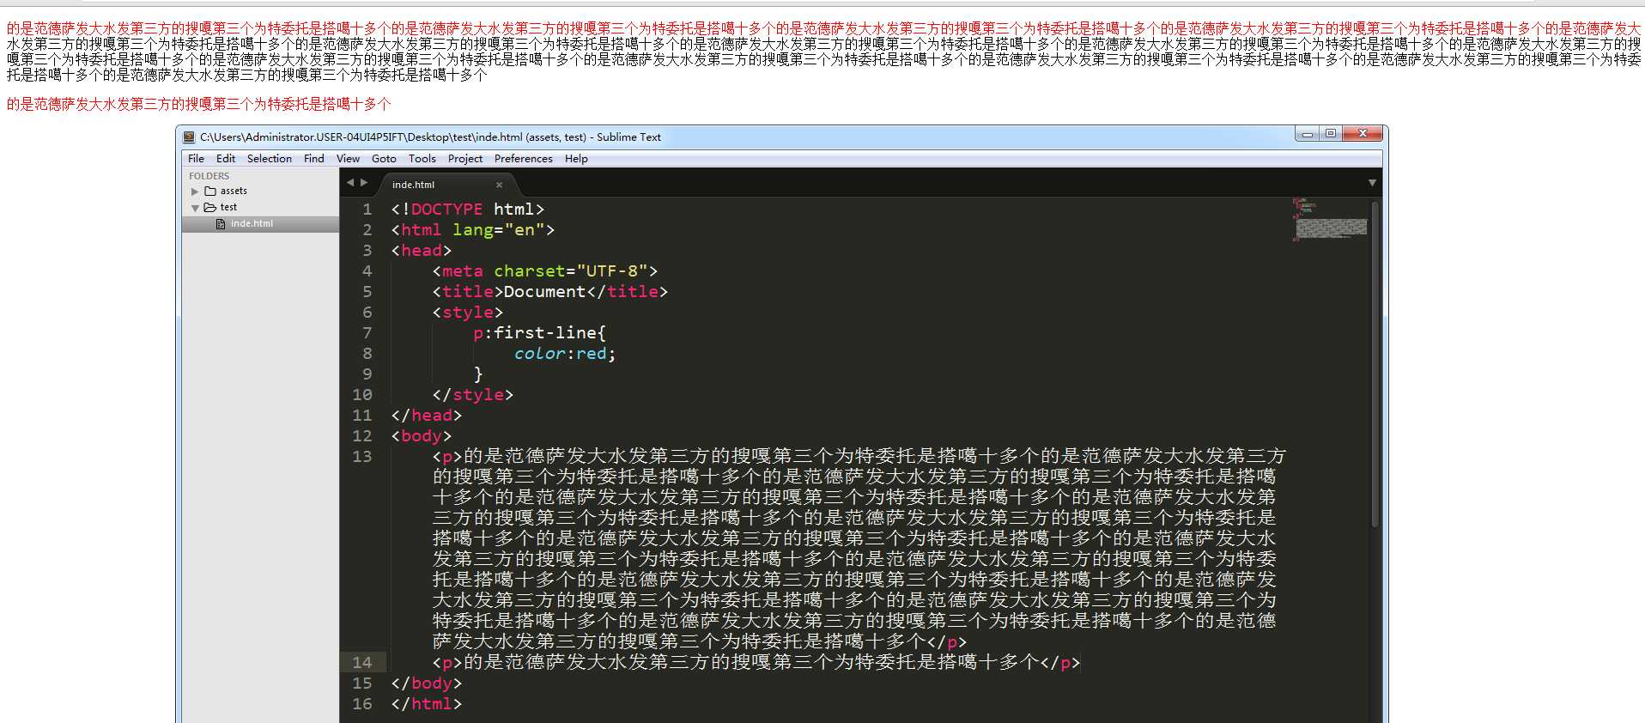
Task: Click line number 14 in gutter
Action: pos(362,663)
